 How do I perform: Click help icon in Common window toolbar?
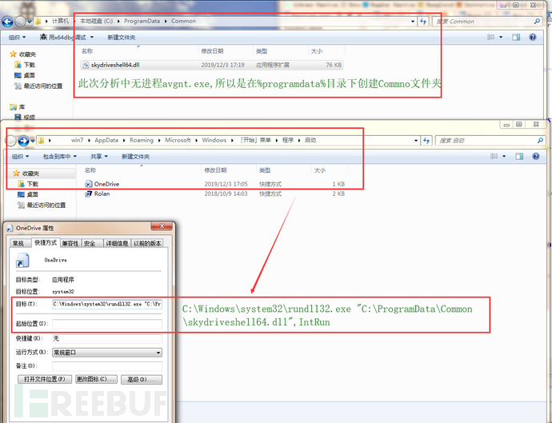point(533,37)
